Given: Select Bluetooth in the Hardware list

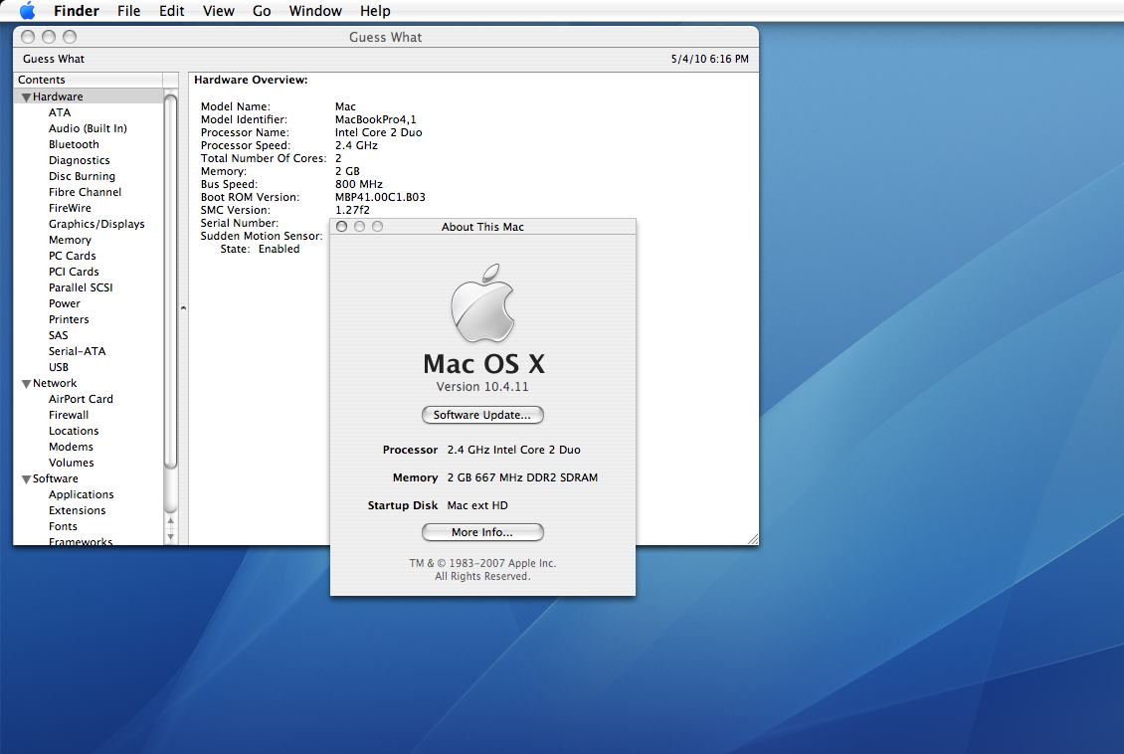Looking at the screenshot, I should click(x=74, y=144).
